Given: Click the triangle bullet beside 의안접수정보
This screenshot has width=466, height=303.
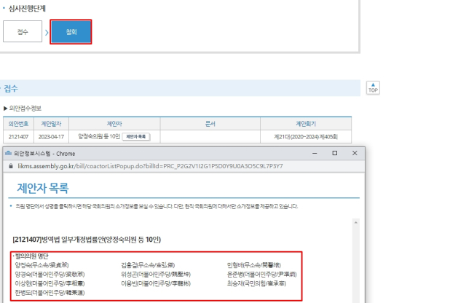Looking at the screenshot, I should click(x=6, y=108).
